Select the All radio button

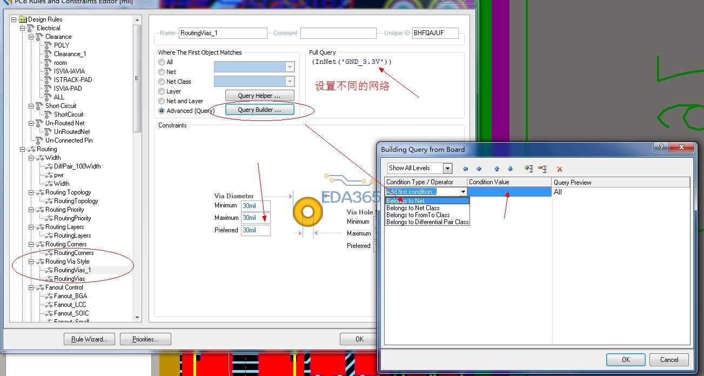click(162, 62)
